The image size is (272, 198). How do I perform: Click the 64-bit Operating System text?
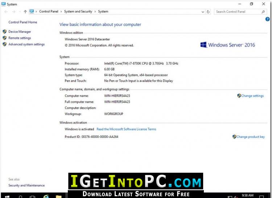(x=136, y=75)
